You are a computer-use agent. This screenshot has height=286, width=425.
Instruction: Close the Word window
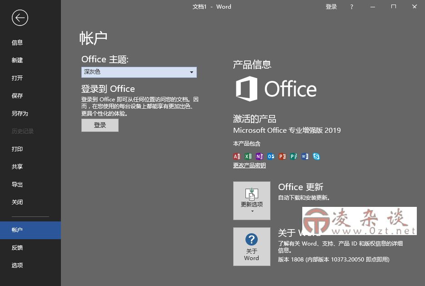click(x=415, y=7)
